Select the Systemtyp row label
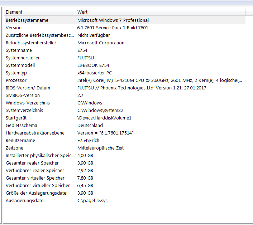 point(16,73)
